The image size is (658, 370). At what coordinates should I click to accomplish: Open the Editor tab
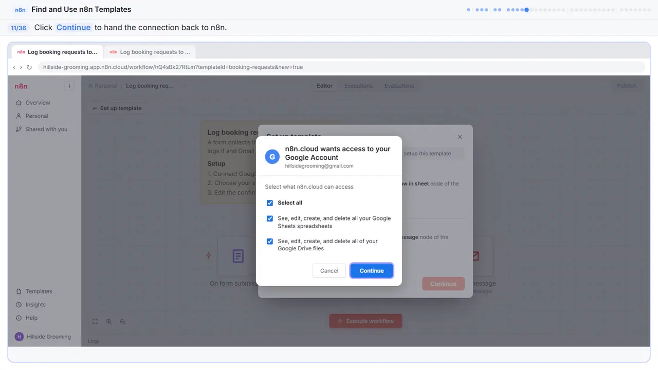324,86
